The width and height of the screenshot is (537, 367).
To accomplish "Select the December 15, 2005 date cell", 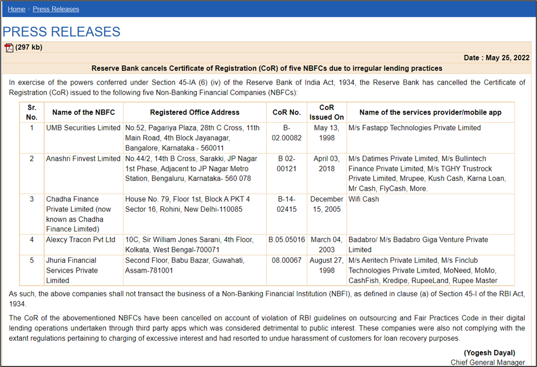I will tap(327, 214).
